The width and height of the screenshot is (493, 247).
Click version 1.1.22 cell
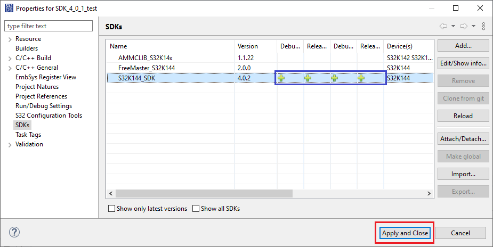point(246,58)
